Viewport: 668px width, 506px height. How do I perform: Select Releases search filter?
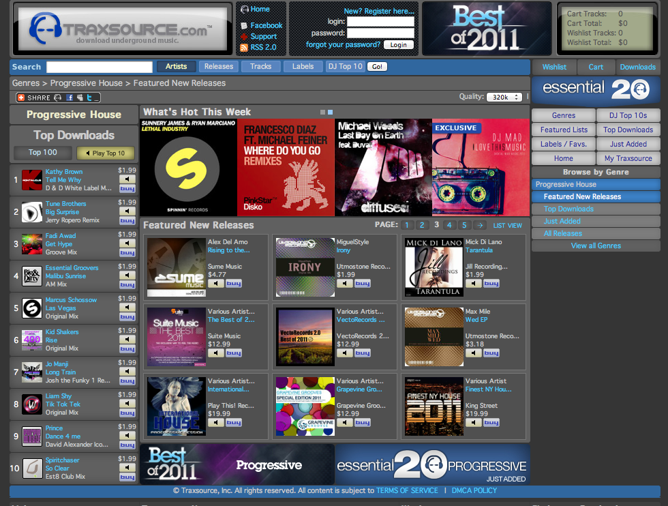coord(219,67)
